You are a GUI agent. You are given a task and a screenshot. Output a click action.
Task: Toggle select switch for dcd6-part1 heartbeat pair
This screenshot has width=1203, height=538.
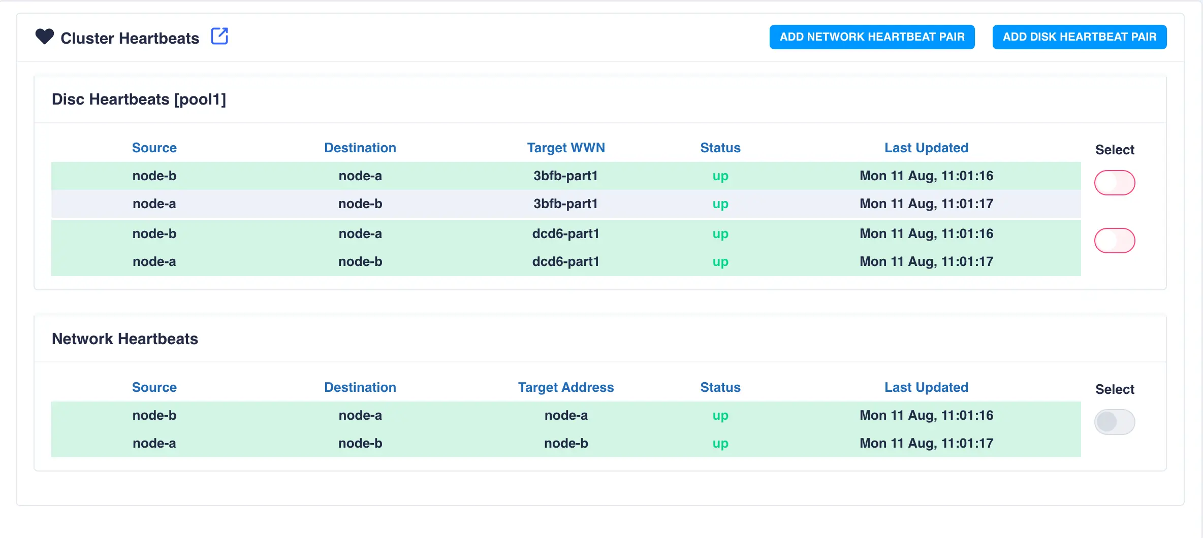[x=1114, y=241]
